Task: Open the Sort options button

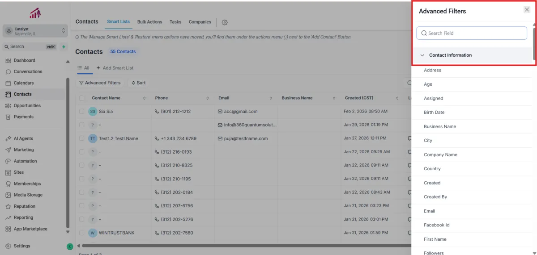Action: click(138, 83)
